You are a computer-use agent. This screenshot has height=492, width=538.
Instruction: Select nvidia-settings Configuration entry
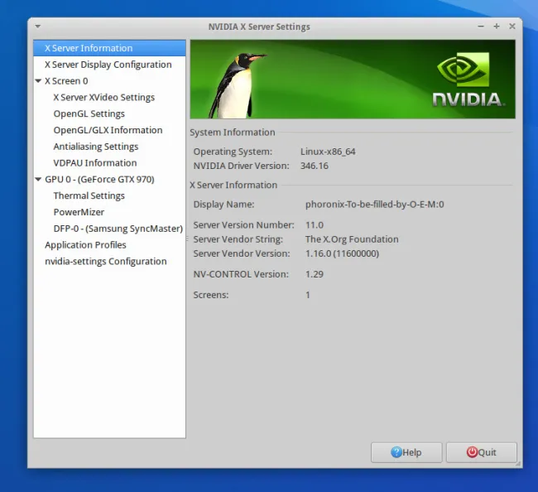[105, 262]
